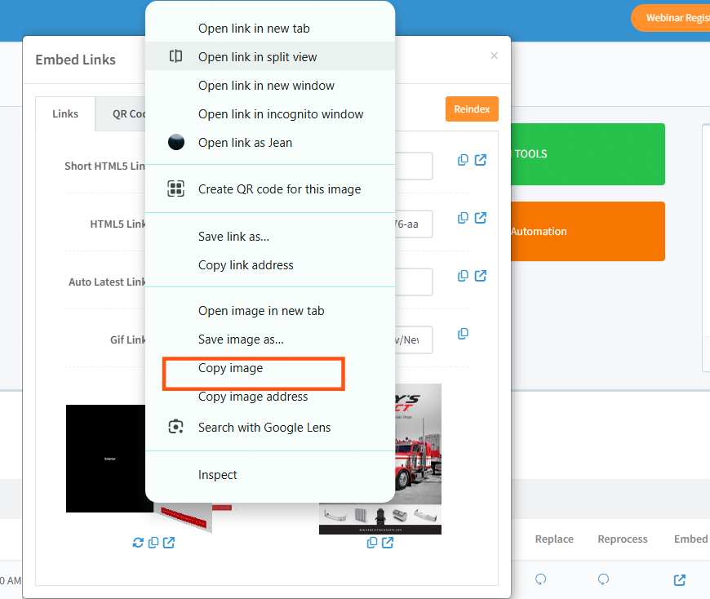Copy the Gif Link to clipboard
The image size is (710, 599).
pos(463,334)
